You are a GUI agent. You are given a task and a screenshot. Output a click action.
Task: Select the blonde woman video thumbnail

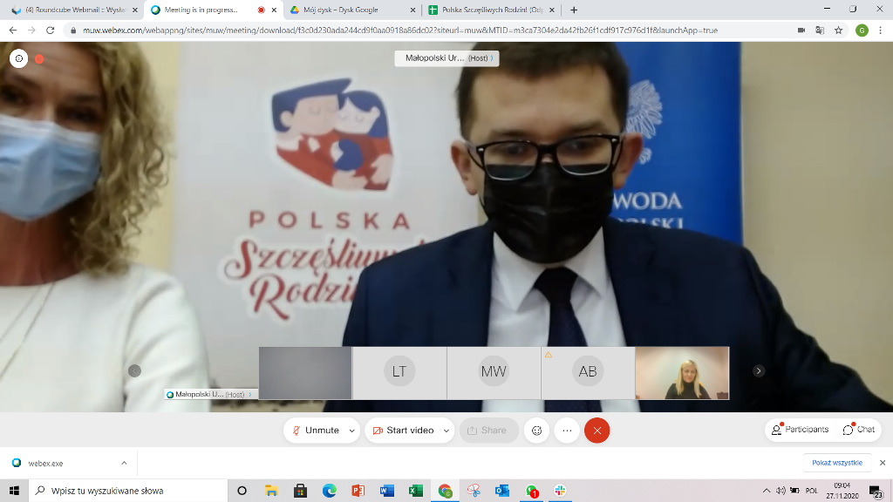(x=682, y=373)
